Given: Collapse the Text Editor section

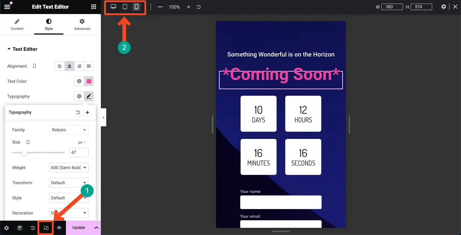Looking at the screenshot, I should pyautogui.click(x=22, y=49).
